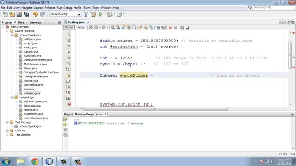Click Shift Line Left icon

pyautogui.click(x=158, y=28)
